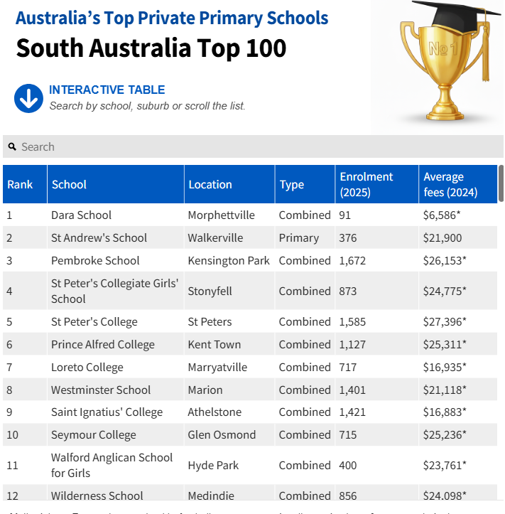Click the $16,935* fees cell

tap(458, 367)
